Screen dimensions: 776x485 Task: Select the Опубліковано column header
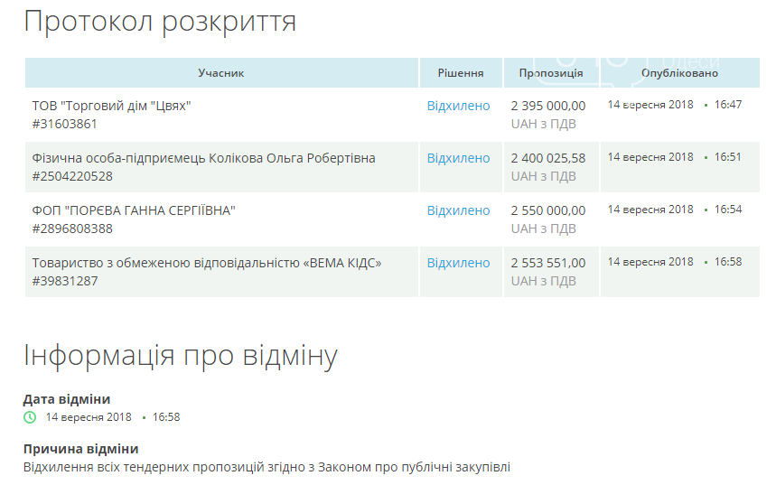(679, 73)
